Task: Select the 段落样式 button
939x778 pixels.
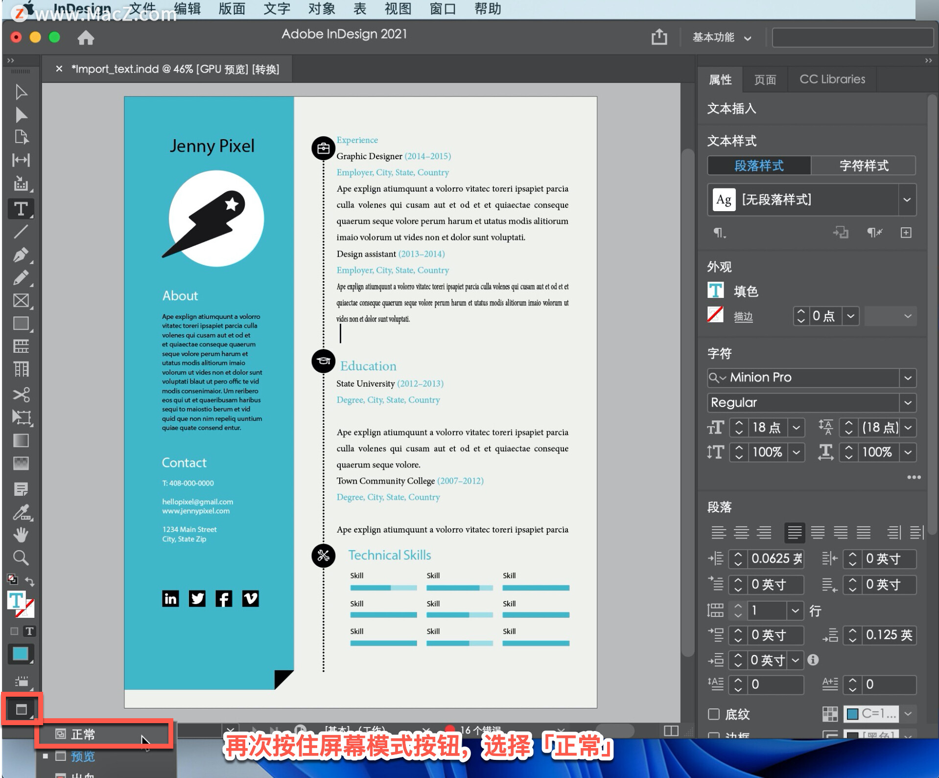Action: click(x=759, y=166)
